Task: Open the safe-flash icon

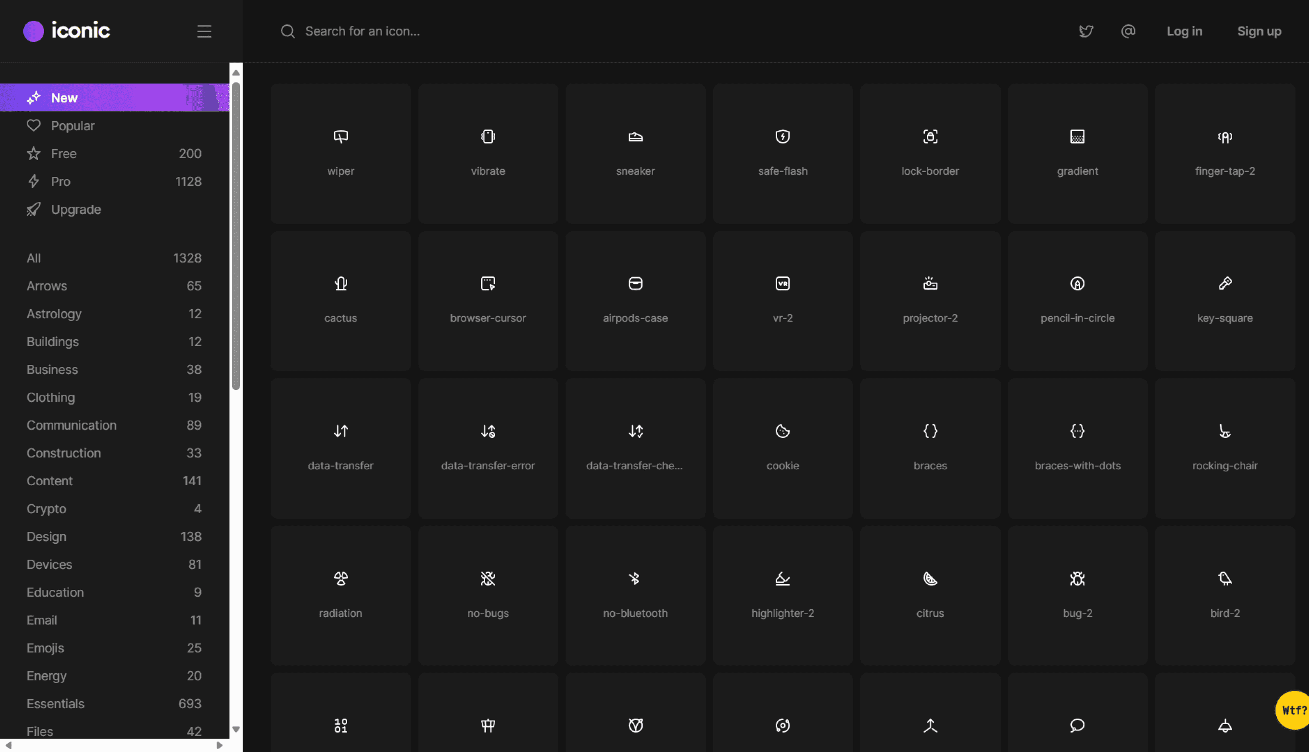Action: [x=782, y=153]
